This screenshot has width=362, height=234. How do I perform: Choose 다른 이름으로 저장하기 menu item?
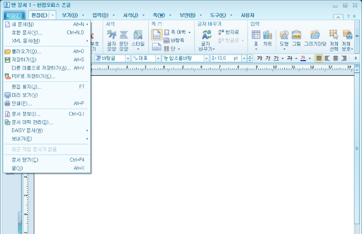[x=47, y=68]
